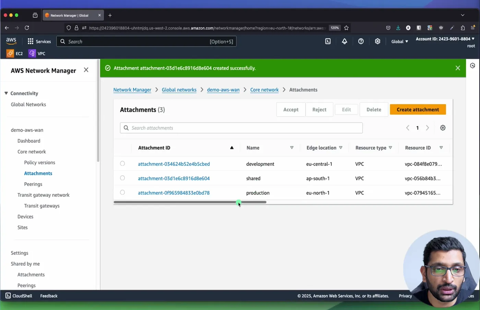
Task: Reload the browser page
Action: point(27,28)
